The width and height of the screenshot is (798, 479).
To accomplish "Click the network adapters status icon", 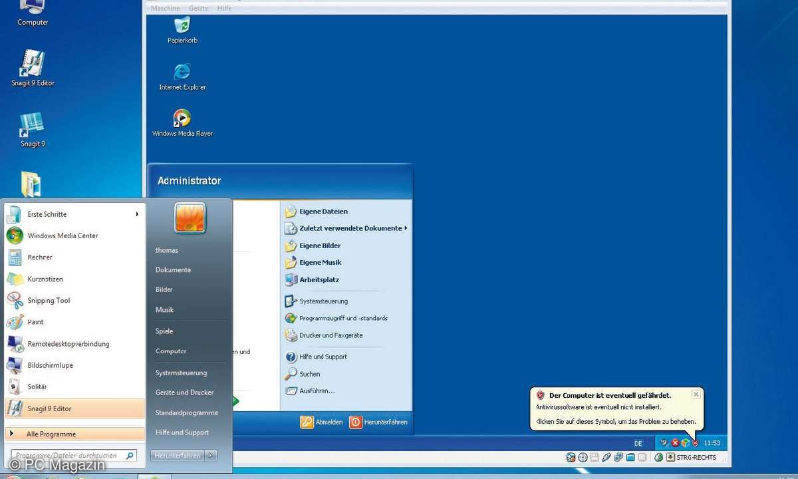I will [x=618, y=457].
